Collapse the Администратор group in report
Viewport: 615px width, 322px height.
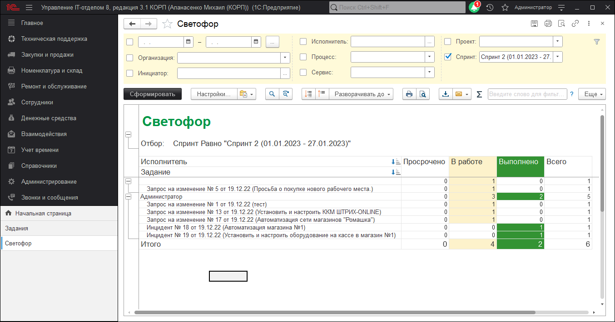point(128,197)
